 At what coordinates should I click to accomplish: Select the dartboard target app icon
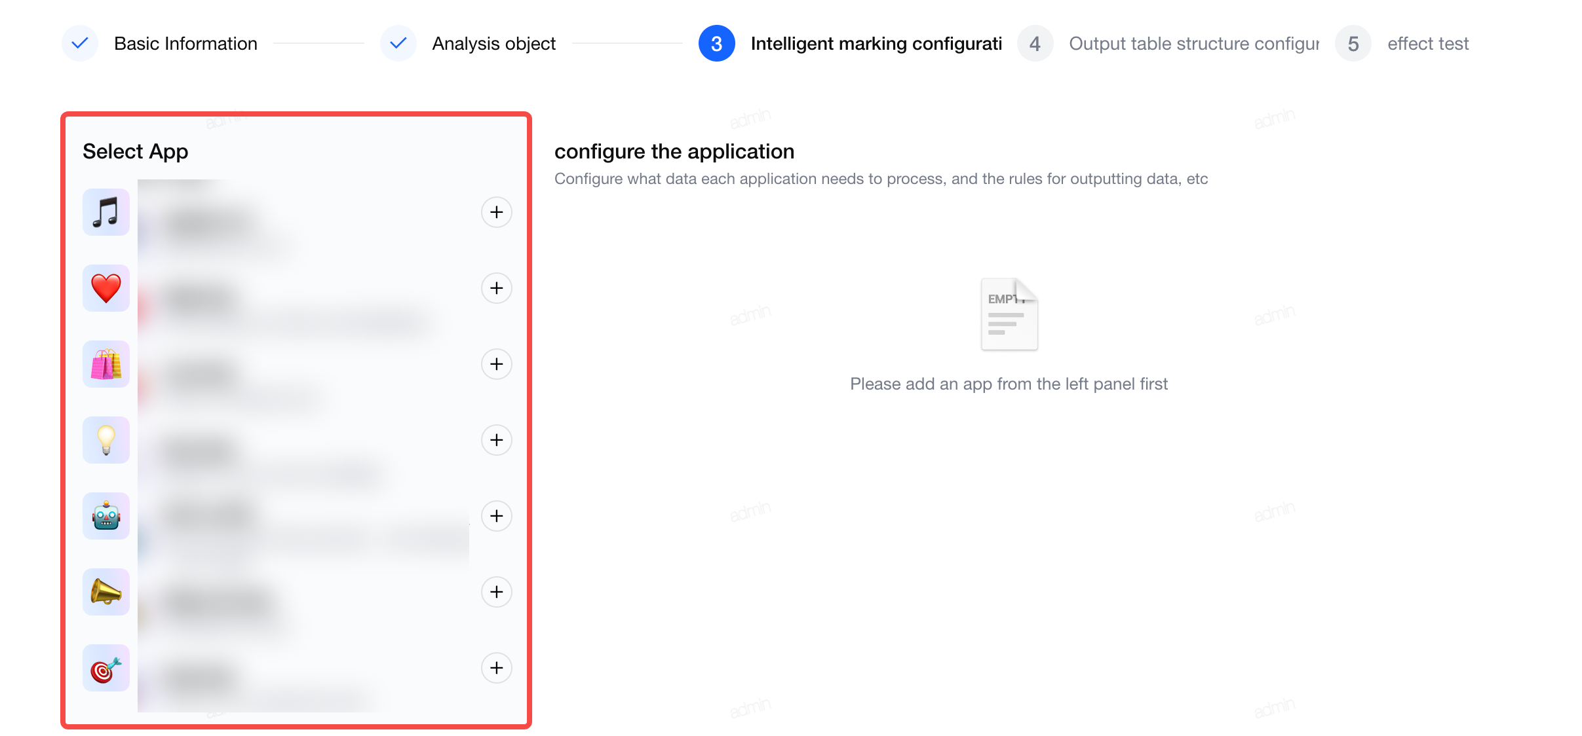106,668
